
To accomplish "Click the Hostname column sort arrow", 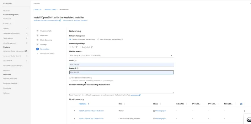I will pyautogui.click(x=88, y=104).
